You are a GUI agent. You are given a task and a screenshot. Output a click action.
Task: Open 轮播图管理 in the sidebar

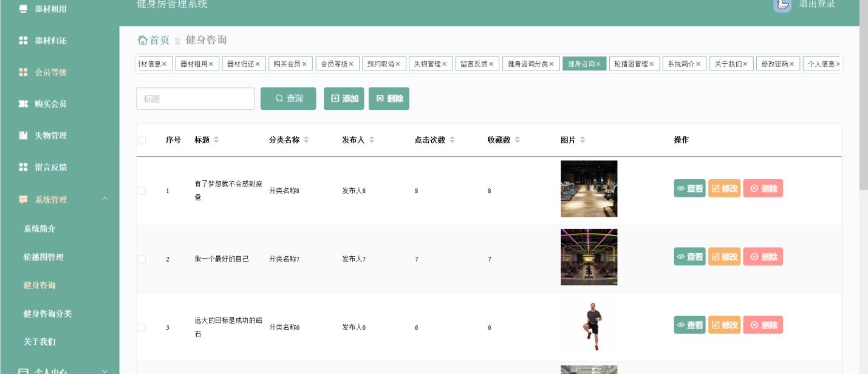pos(44,257)
